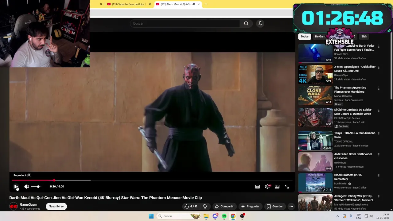The width and height of the screenshot is (393, 221).
Task: Open the Full Fight Scene Part 6 thumbnail
Action: click(315, 53)
